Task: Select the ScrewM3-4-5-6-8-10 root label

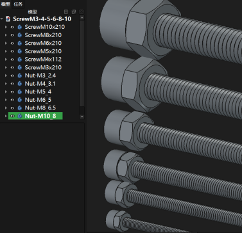Action: (42, 19)
